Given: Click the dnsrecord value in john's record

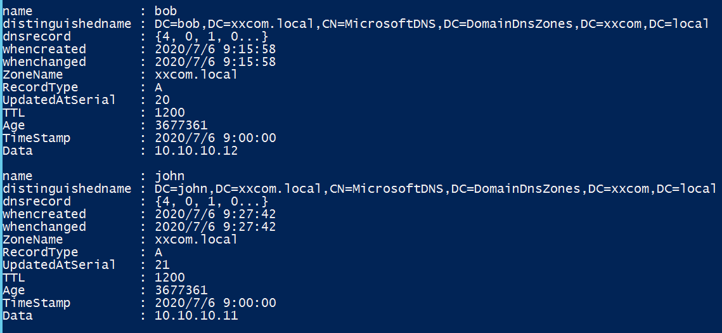Looking at the screenshot, I should coord(207,202).
